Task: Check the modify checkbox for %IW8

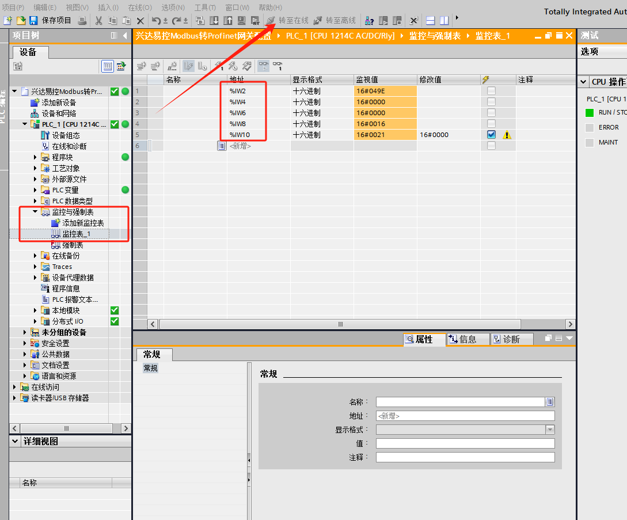Action: coord(492,124)
